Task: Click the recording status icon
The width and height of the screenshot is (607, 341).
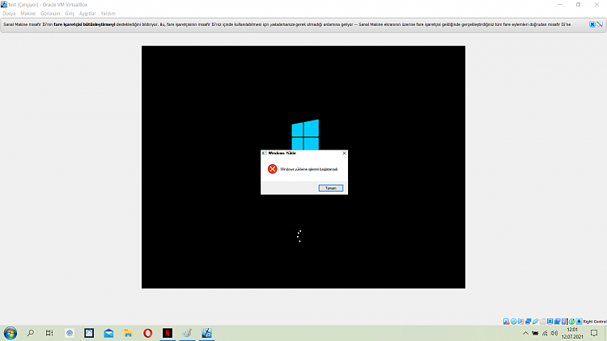Action: pos(557,322)
